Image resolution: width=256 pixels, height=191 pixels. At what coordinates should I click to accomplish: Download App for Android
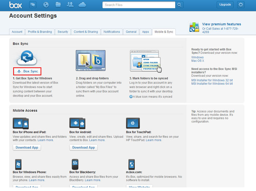(x=83, y=147)
